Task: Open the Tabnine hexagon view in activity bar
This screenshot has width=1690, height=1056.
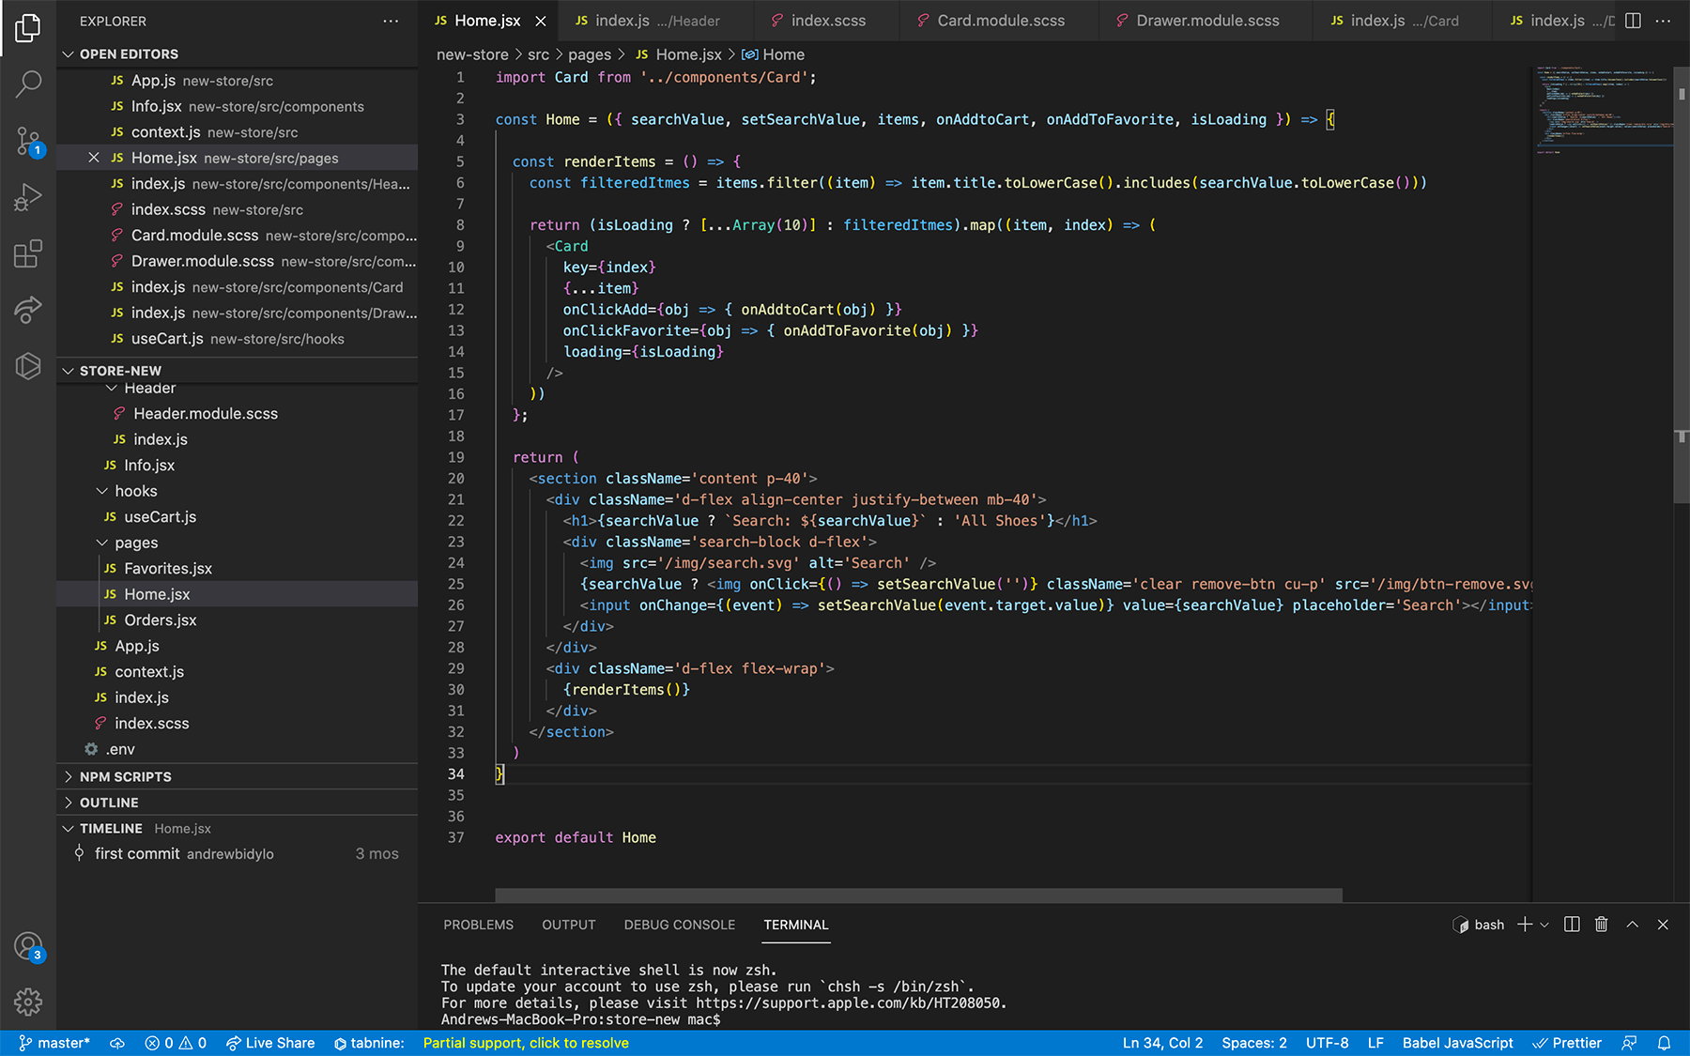Action: coord(28,365)
